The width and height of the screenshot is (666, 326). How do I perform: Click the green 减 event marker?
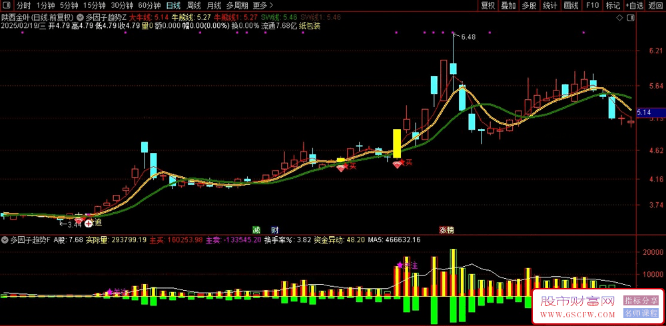coord(256,230)
